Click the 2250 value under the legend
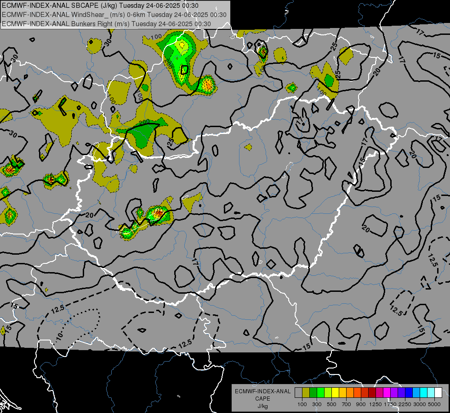 tap(405, 404)
